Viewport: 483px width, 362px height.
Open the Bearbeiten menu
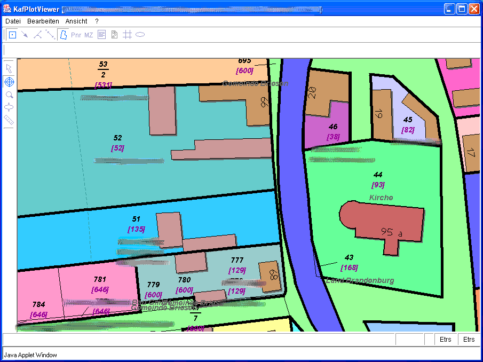pyautogui.click(x=43, y=21)
